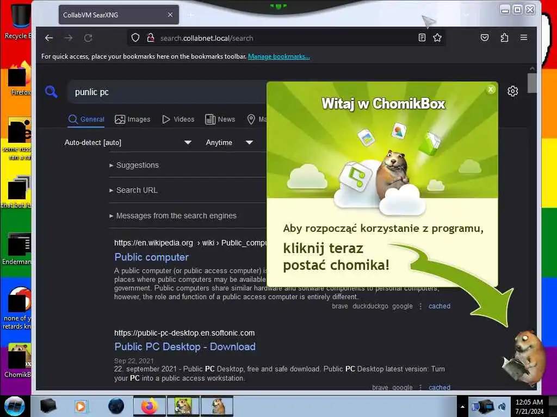Select the General search category tab

86,119
